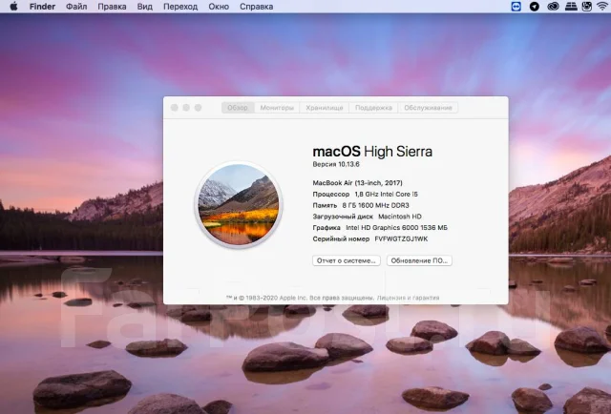Click the Процессор label
The height and width of the screenshot is (414, 611).
coord(331,194)
